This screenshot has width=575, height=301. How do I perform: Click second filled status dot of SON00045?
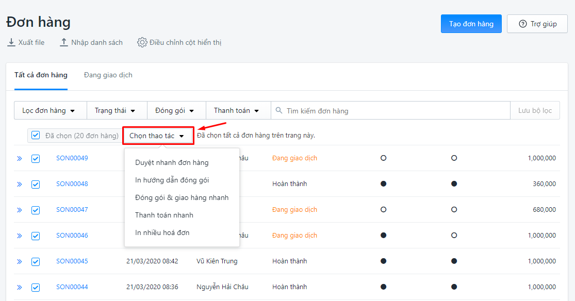click(x=454, y=261)
